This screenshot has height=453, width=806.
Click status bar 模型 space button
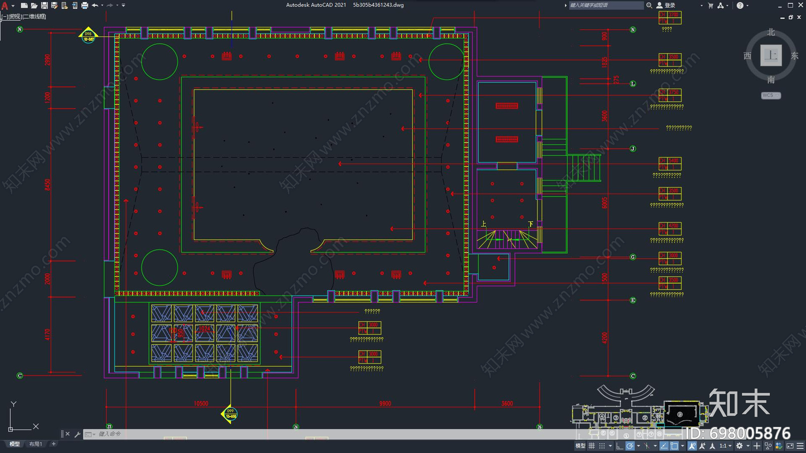tap(580, 445)
